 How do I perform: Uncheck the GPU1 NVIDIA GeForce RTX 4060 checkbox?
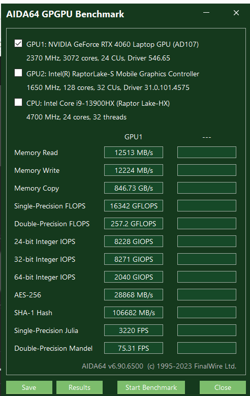tap(18, 43)
